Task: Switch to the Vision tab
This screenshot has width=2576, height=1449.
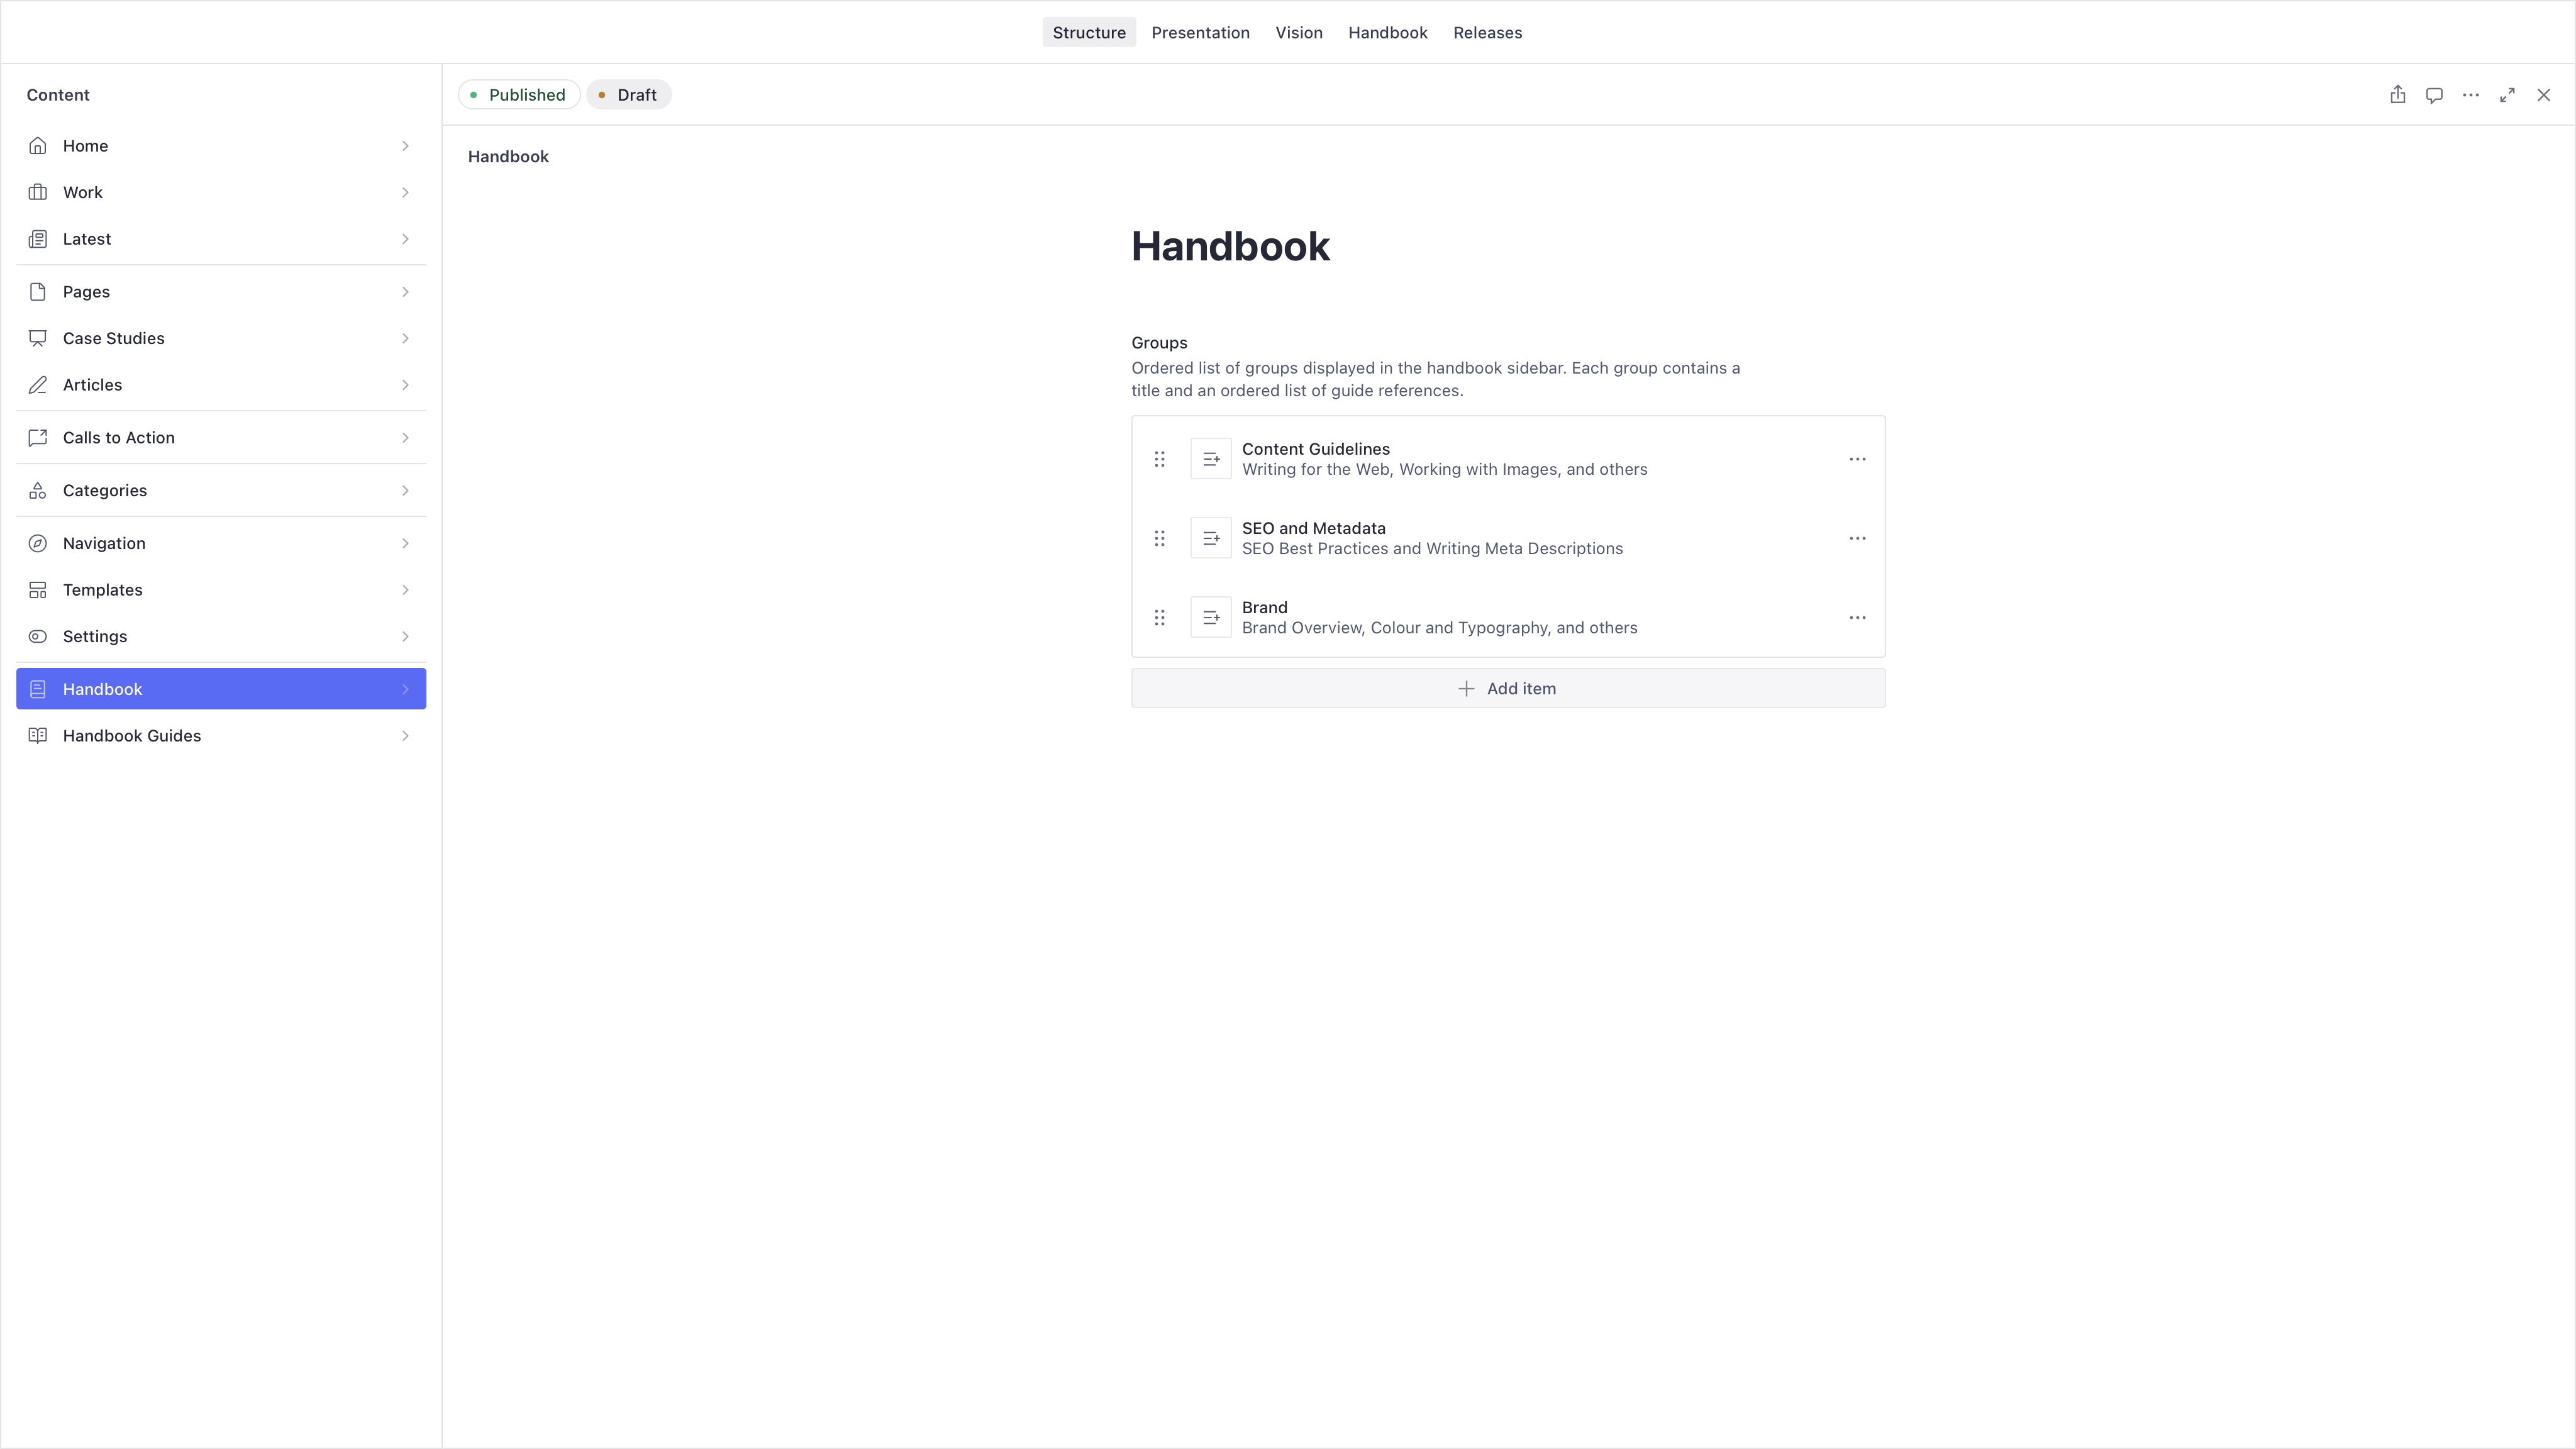Action: click(x=1299, y=32)
